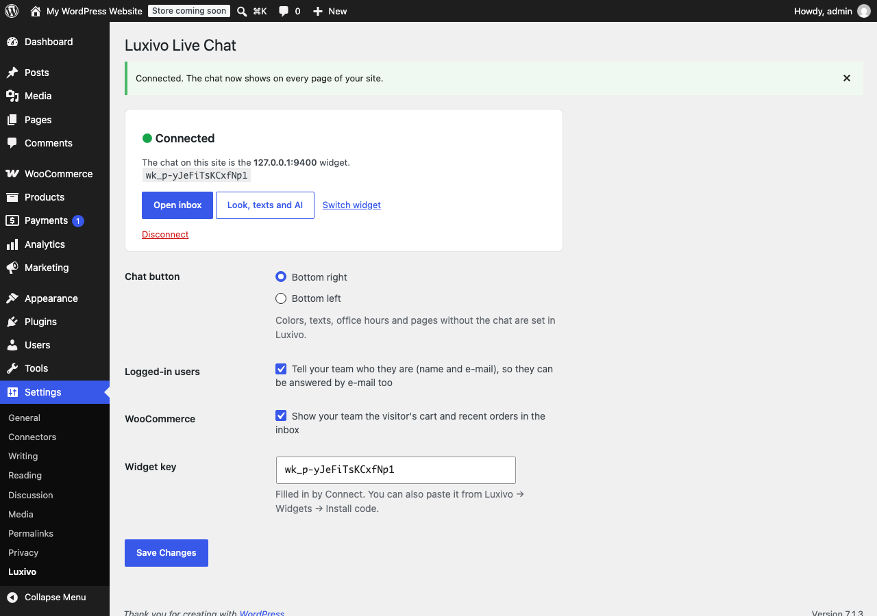Dismiss the Connected notice
877x616 pixels.
click(847, 78)
